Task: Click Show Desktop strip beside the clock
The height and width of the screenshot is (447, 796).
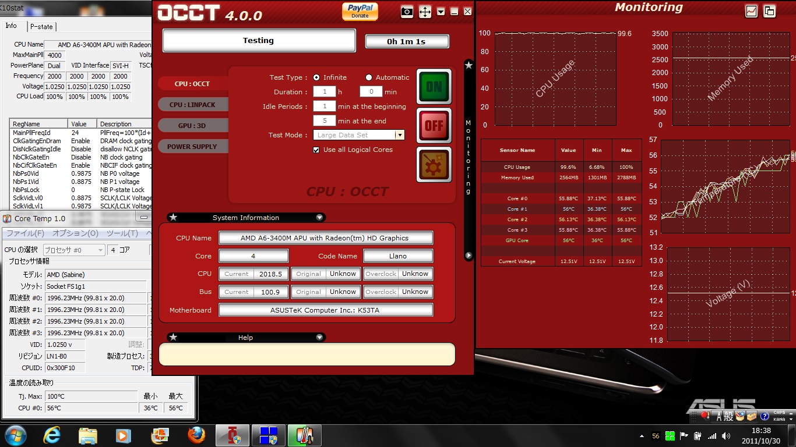Action: (x=792, y=436)
